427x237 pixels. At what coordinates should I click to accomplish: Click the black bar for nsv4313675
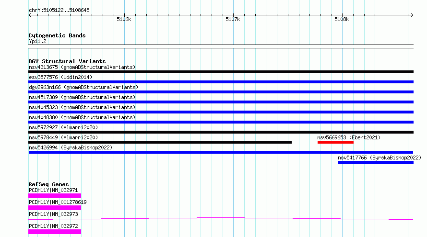coord(221,72)
